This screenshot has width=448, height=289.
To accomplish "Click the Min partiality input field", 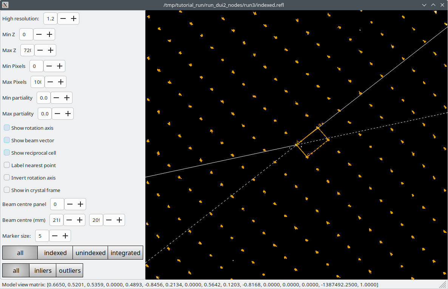I will coord(43,98).
